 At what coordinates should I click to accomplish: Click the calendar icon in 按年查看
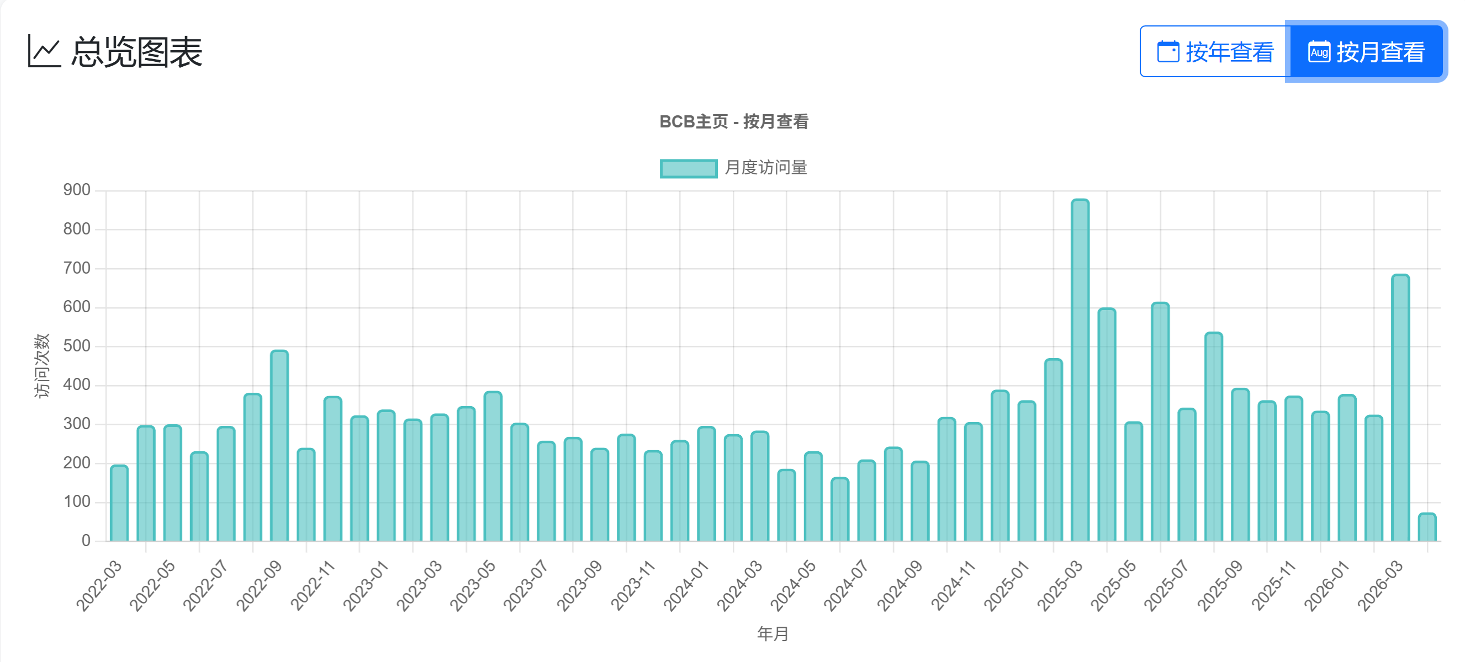point(1168,52)
